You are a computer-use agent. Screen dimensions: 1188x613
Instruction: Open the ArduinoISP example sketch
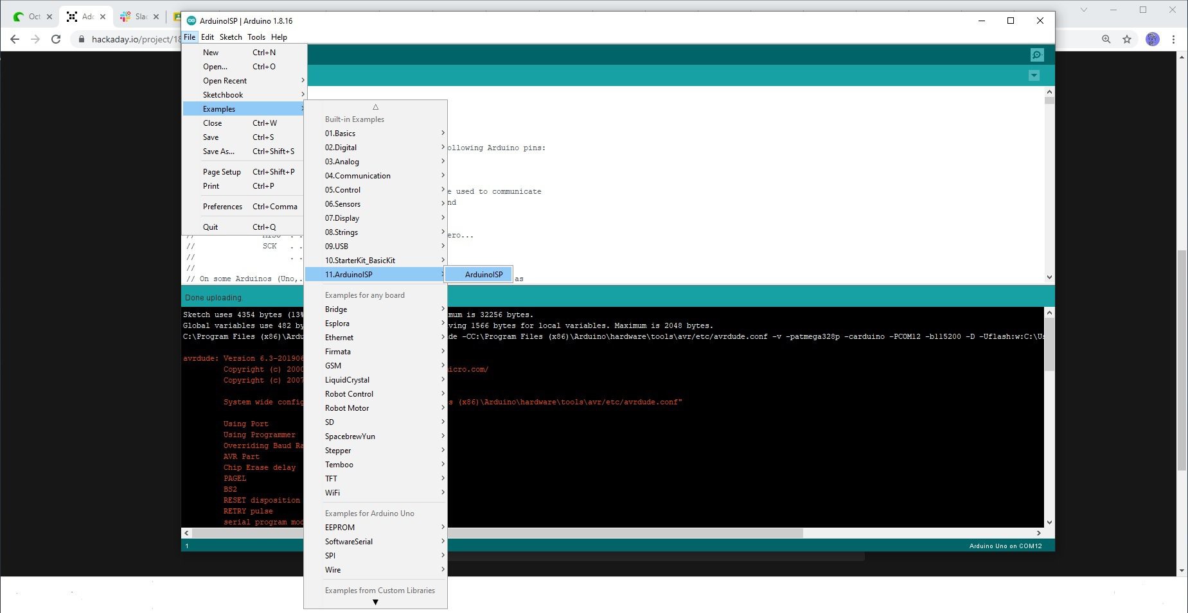pos(478,275)
